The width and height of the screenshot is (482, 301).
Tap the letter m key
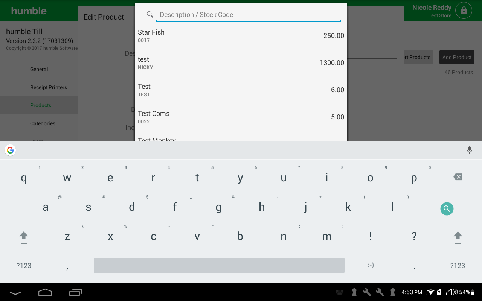click(x=327, y=236)
